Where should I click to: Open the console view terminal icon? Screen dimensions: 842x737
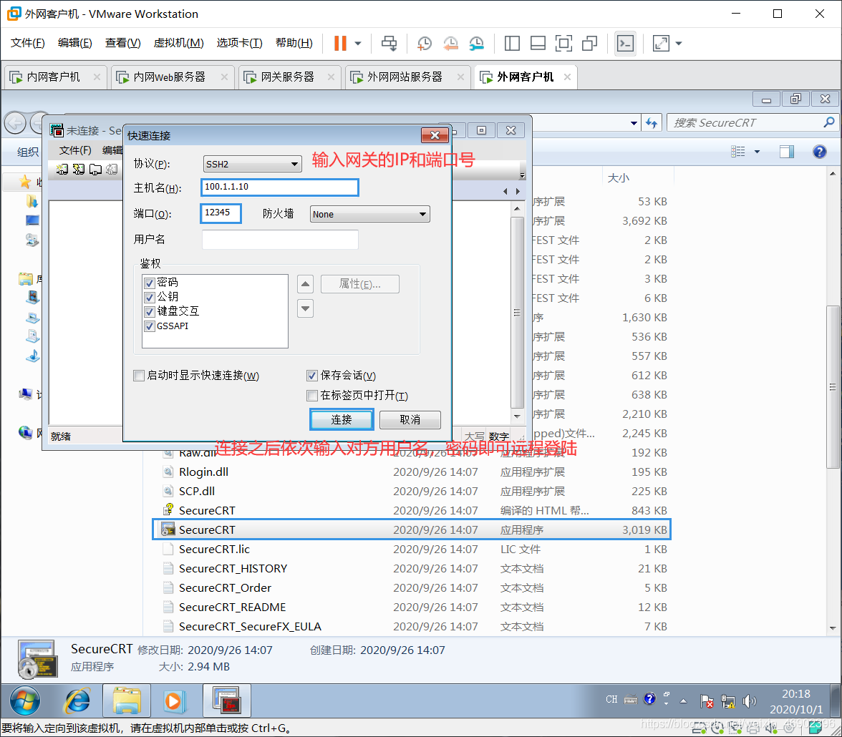click(x=626, y=44)
